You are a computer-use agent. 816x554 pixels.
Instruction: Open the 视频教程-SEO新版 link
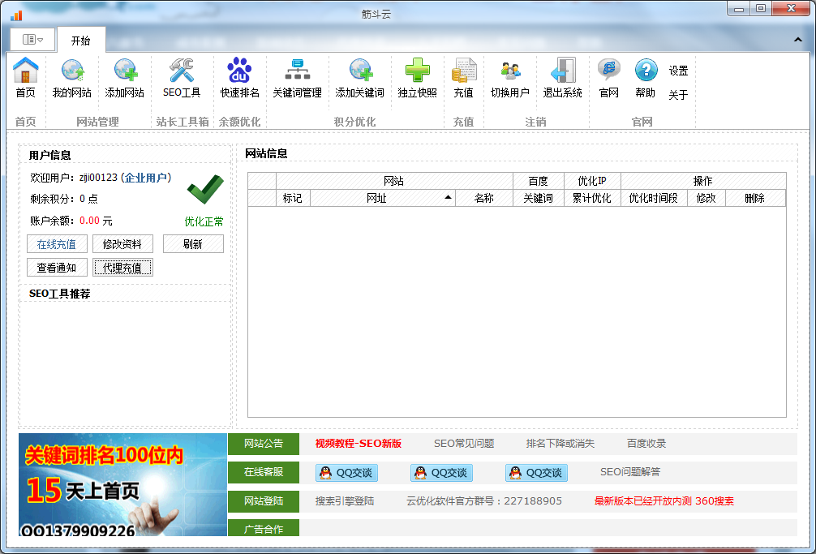[358, 444]
